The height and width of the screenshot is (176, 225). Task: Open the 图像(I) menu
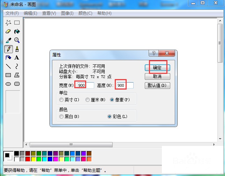click(x=67, y=13)
